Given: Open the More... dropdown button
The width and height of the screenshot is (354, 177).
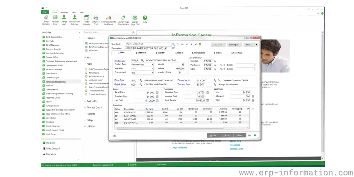Looking at the screenshot, I should point(251,45).
